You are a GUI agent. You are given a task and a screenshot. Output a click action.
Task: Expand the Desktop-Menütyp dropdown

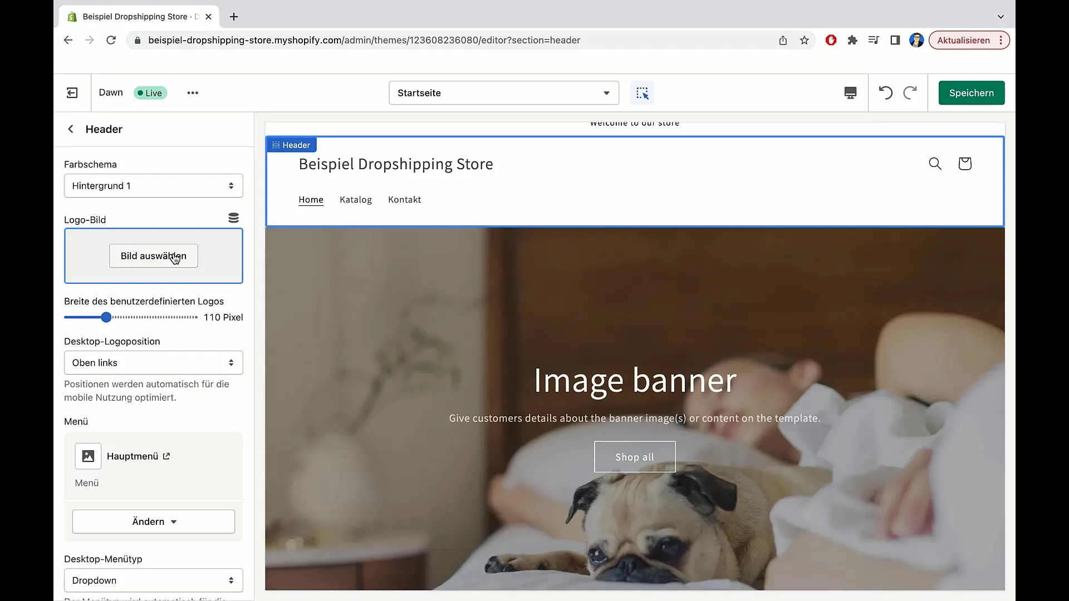pos(153,580)
